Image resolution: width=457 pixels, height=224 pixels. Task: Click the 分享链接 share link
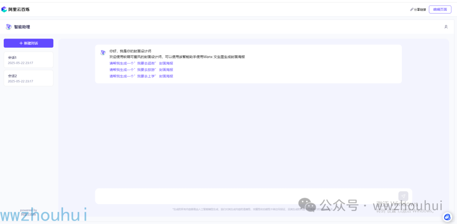tap(418, 9)
